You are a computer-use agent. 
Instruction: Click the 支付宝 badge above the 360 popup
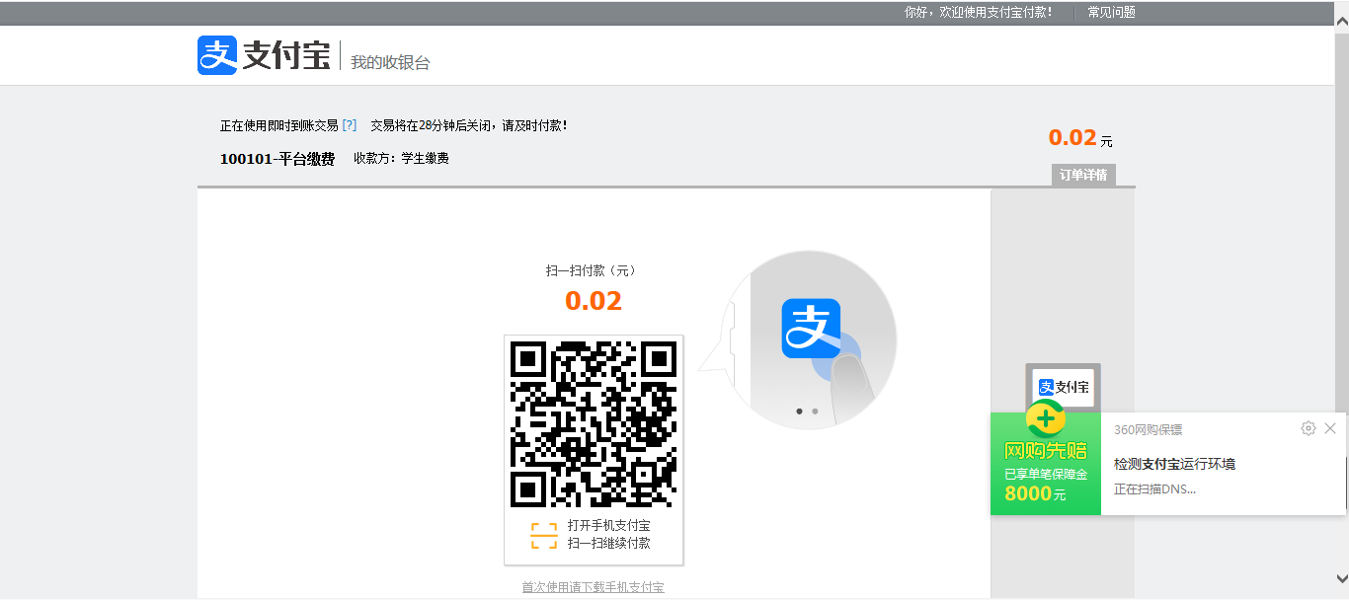(1063, 387)
